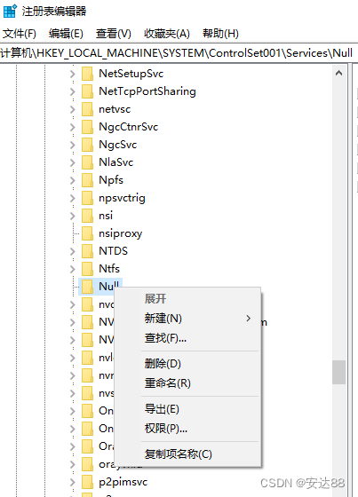Expand the NTDS key
This screenshot has width=358, height=497.
coord(73,251)
